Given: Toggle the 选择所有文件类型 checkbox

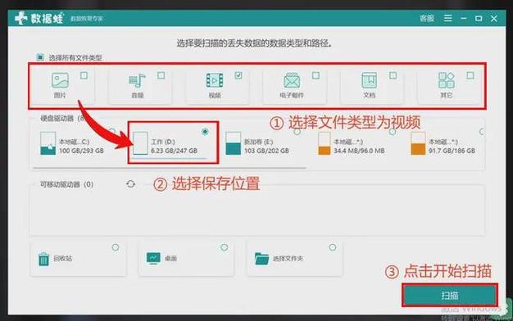Looking at the screenshot, I should [40, 57].
